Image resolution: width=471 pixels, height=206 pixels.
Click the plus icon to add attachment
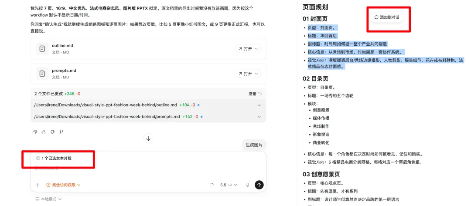coord(38,185)
